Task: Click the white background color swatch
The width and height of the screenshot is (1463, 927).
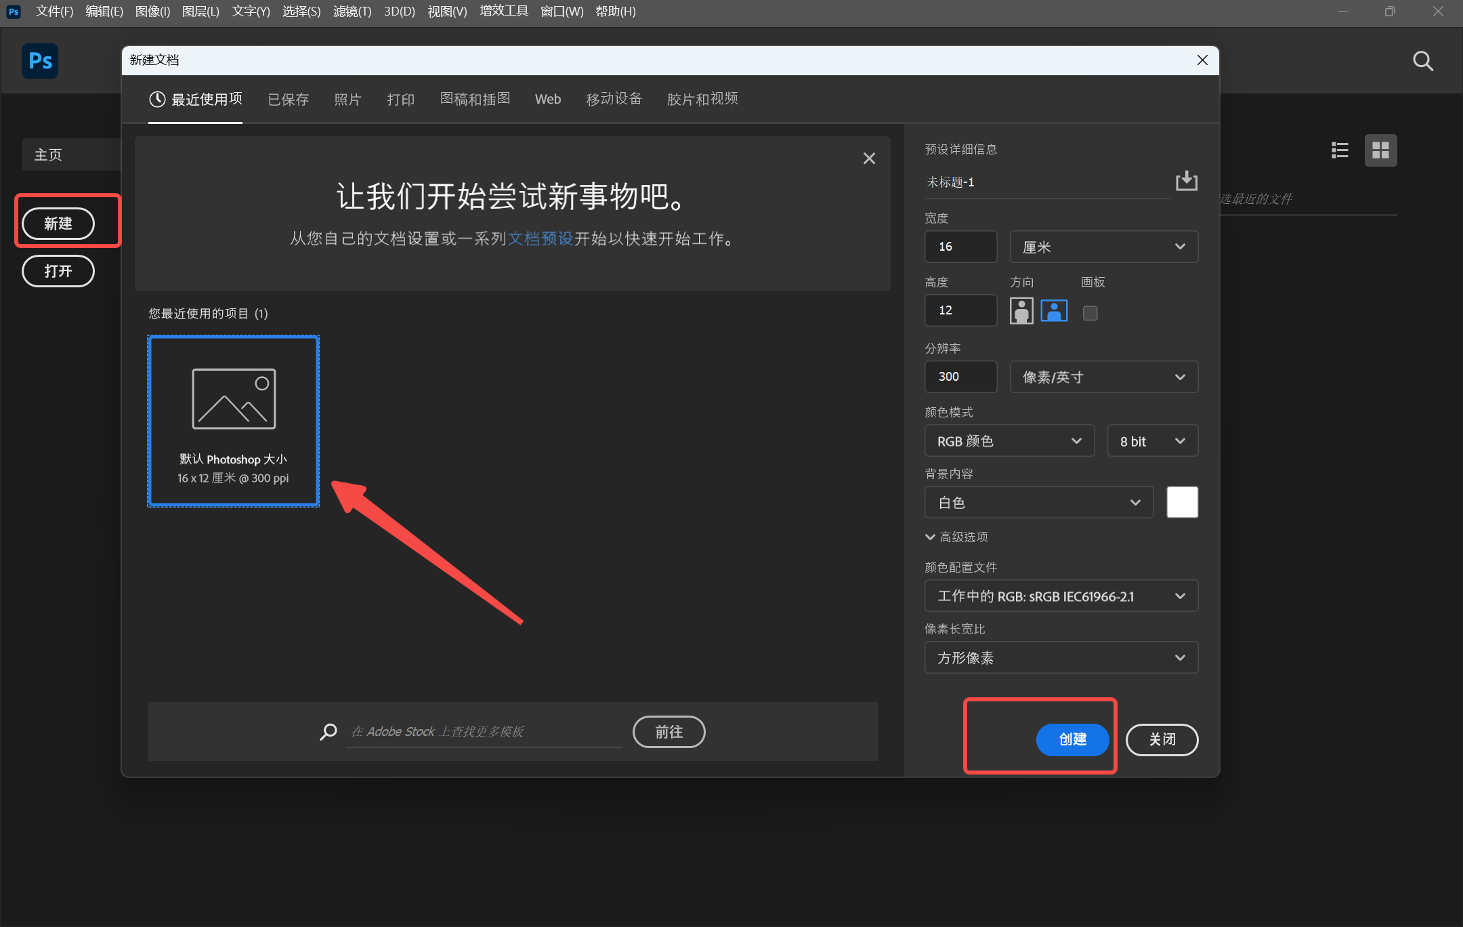Action: [1183, 502]
